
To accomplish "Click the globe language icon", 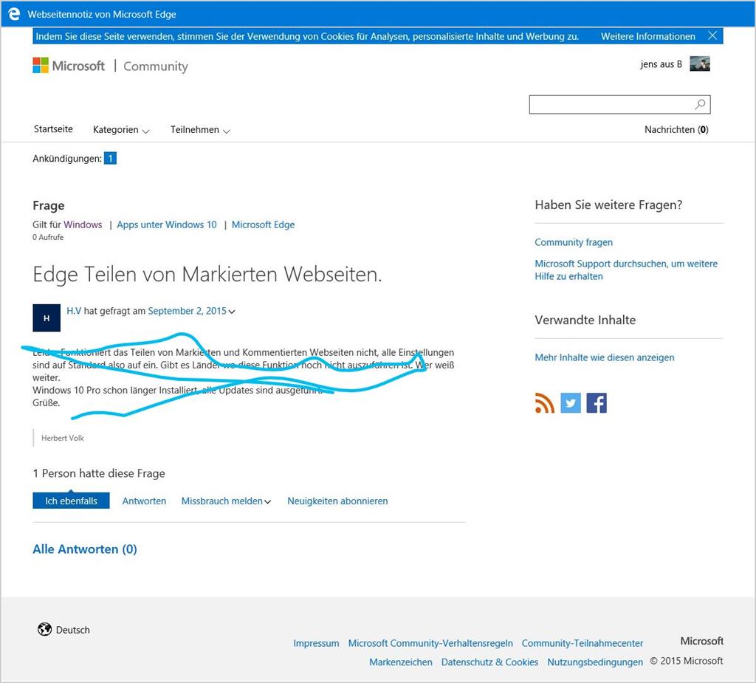I will pos(45,629).
